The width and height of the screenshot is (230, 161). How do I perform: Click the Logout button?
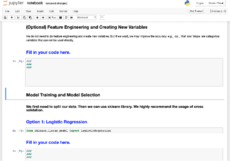[200, 3]
